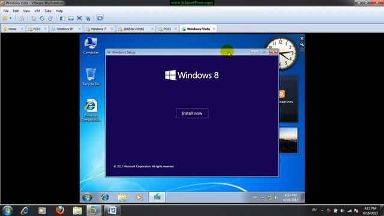Open the Internet Explorer desktop shortcut in VM
The image size is (384, 216).
(91, 110)
